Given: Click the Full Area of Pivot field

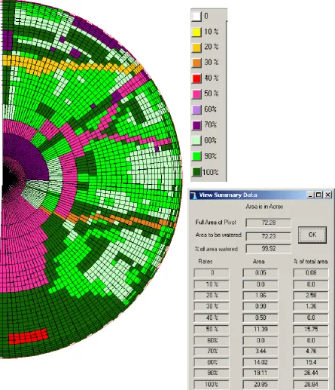Looking at the screenshot, I should coord(268,223).
